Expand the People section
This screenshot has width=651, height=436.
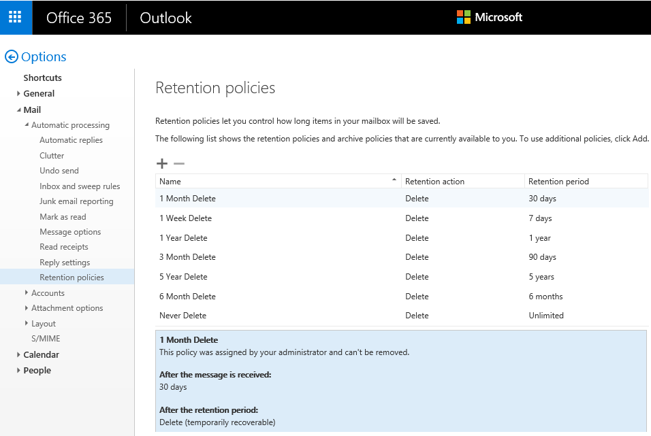(x=19, y=371)
